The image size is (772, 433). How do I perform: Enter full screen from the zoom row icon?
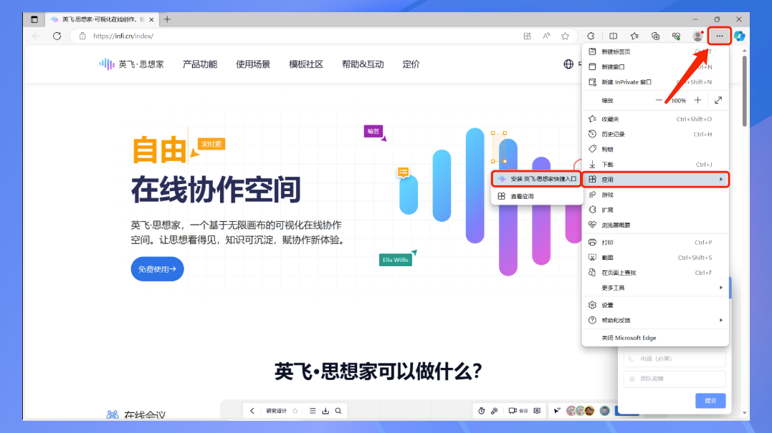(718, 100)
